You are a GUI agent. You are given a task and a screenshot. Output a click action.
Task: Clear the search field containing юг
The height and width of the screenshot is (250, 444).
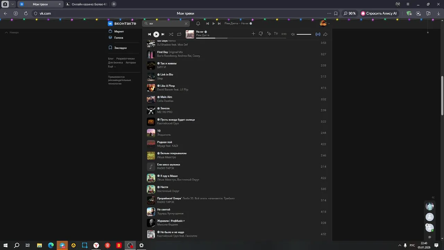(x=186, y=24)
